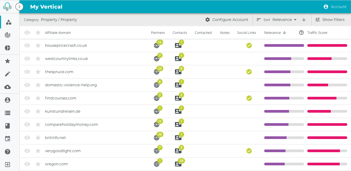
Task: Toggle the header eye visibility filter
Action: [27, 33]
